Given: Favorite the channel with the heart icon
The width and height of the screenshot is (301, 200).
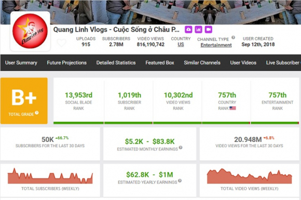Looking at the screenshot, I should pyautogui.click(x=62, y=42).
